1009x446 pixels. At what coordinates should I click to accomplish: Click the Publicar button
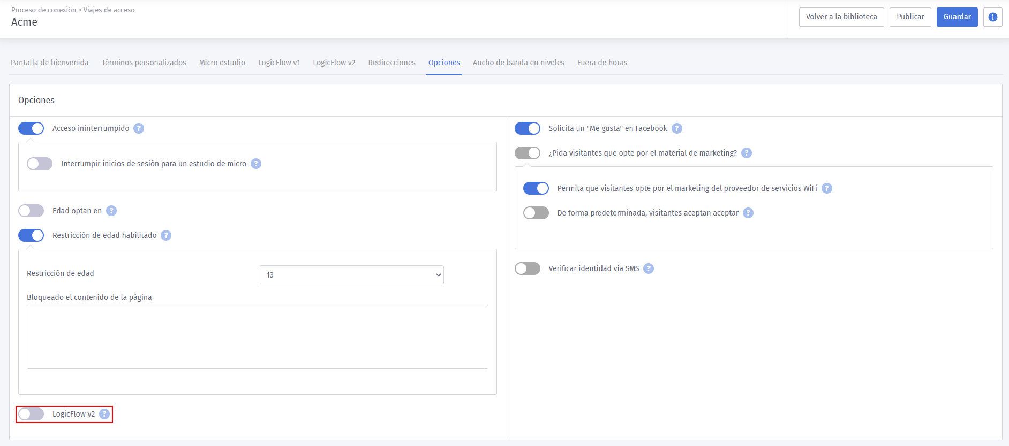[910, 17]
